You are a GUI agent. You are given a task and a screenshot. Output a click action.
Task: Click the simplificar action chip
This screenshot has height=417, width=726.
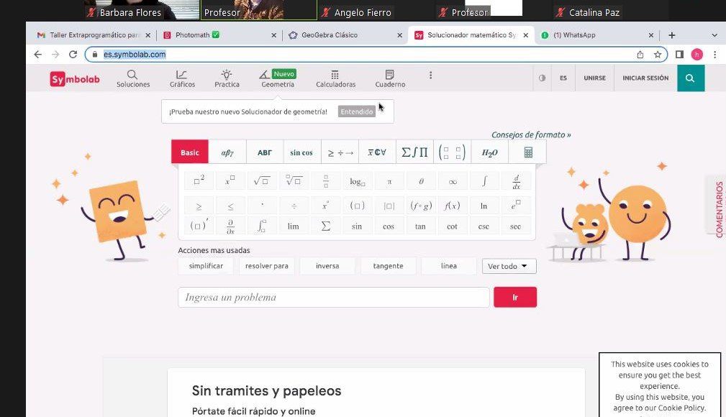coord(206,266)
